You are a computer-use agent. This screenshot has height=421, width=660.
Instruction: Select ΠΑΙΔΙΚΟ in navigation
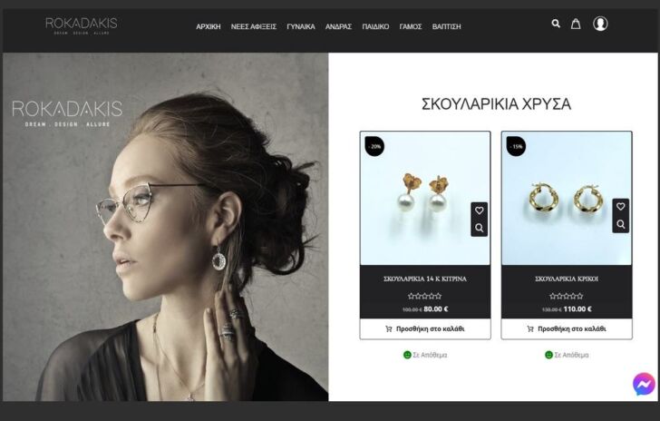(375, 26)
